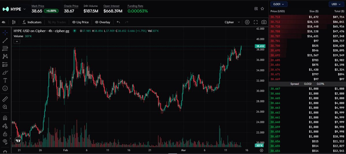The height and width of the screenshot is (154, 346).
Task: Undo the last chart action
Action: [x=118, y=22]
